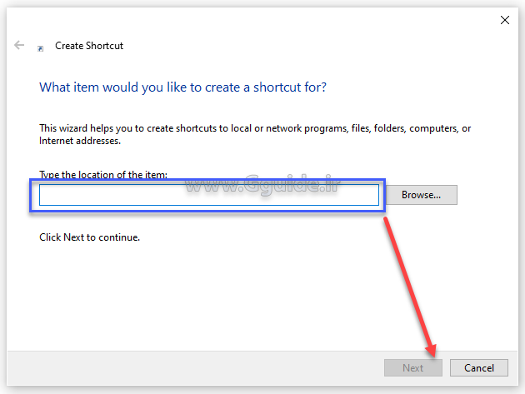Focus the item location text field
Screen dimensions: 525x394
(x=208, y=195)
